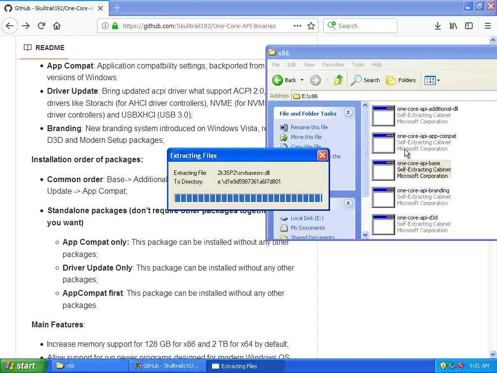The height and width of the screenshot is (373, 497).
Task: Switch to GitHub taskbar button
Action: (x=167, y=366)
